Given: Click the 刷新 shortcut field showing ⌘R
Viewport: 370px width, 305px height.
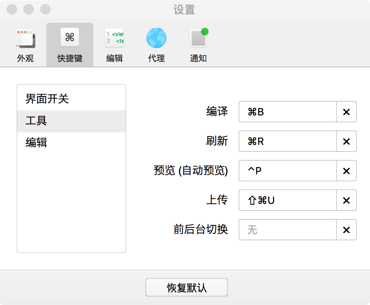Looking at the screenshot, I should [288, 142].
